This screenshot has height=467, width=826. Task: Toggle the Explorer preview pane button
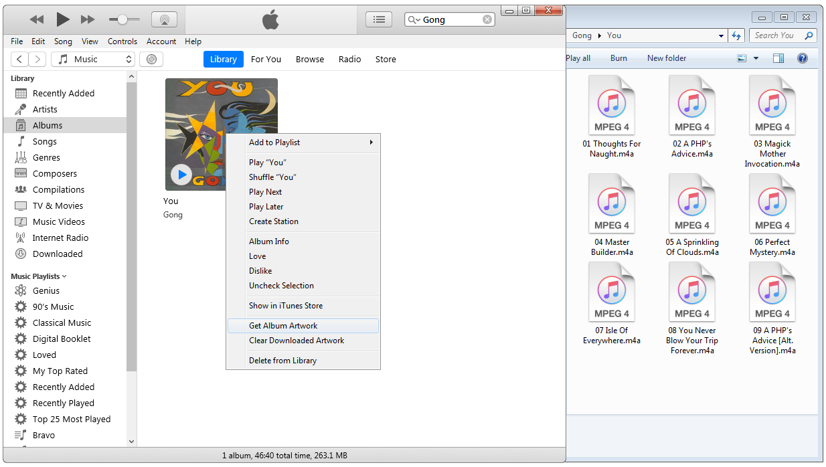point(778,58)
